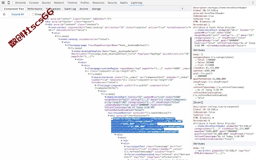Collapse the div aura:id="content" node
This screenshot has width=256, height=160.
click(46, 24)
